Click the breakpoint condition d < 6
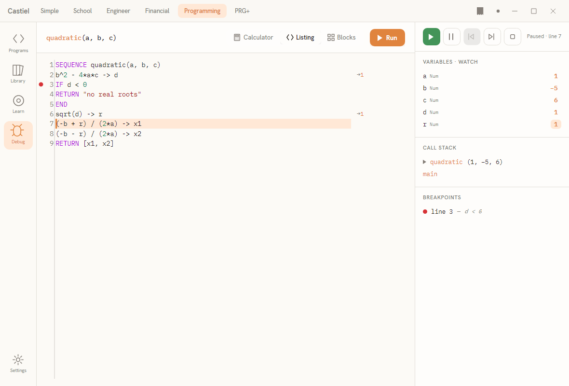The width and height of the screenshot is (569, 386). coord(474,212)
